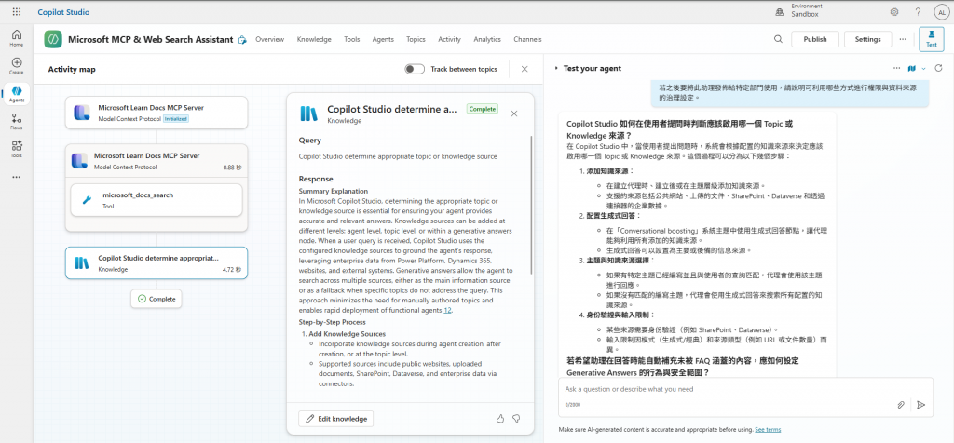
Task: Switch to the Activity tab
Action: [449, 39]
